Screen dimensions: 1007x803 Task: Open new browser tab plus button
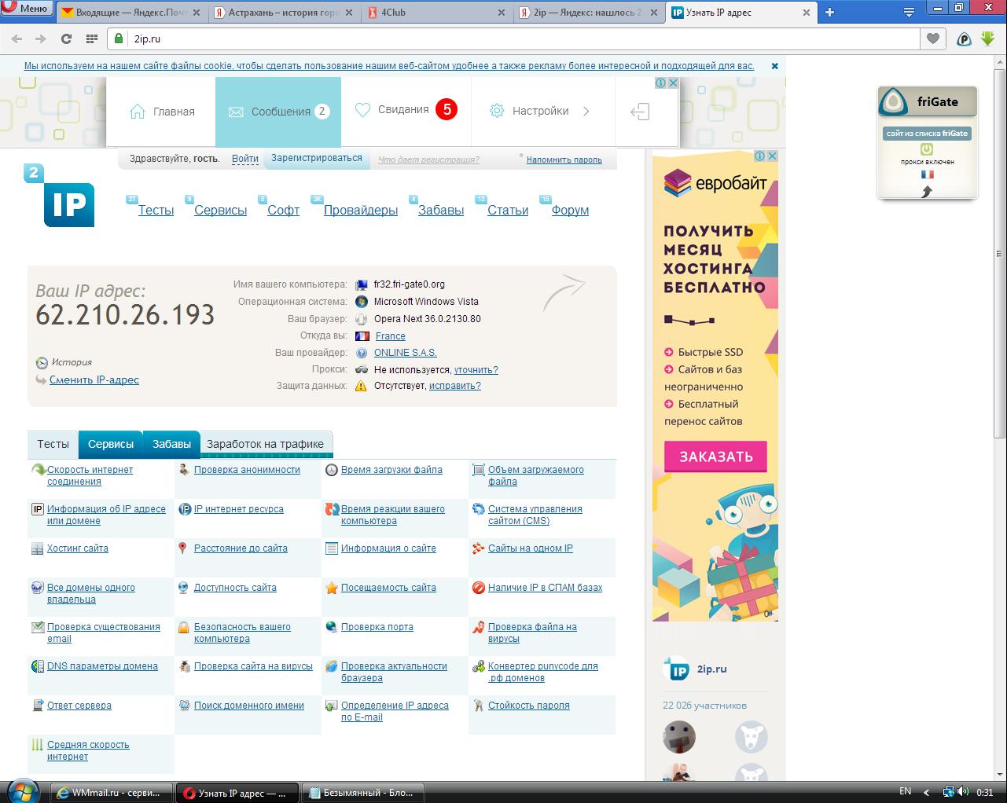pos(829,13)
